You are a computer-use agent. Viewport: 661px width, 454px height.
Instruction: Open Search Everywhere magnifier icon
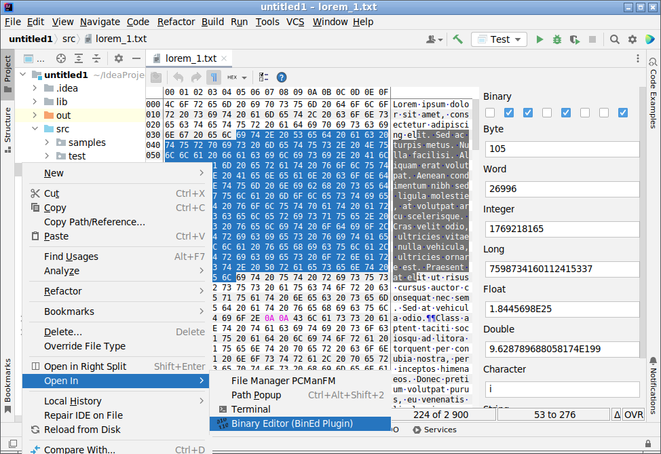click(x=614, y=39)
